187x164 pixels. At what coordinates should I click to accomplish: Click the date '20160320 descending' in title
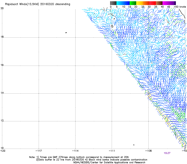55,4
